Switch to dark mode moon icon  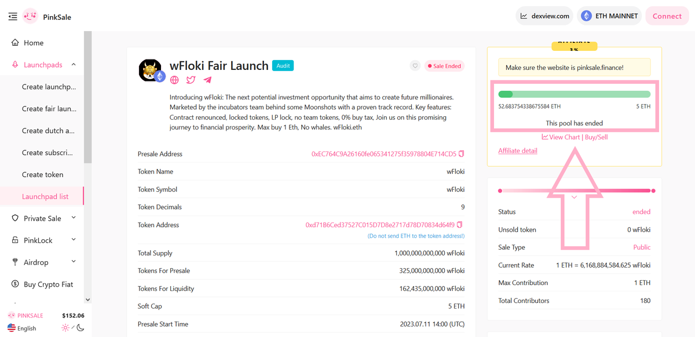(x=81, y=328)
